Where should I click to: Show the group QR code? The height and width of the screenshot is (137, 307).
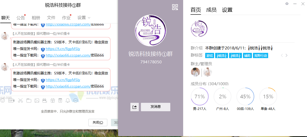(x=175, y=7)
